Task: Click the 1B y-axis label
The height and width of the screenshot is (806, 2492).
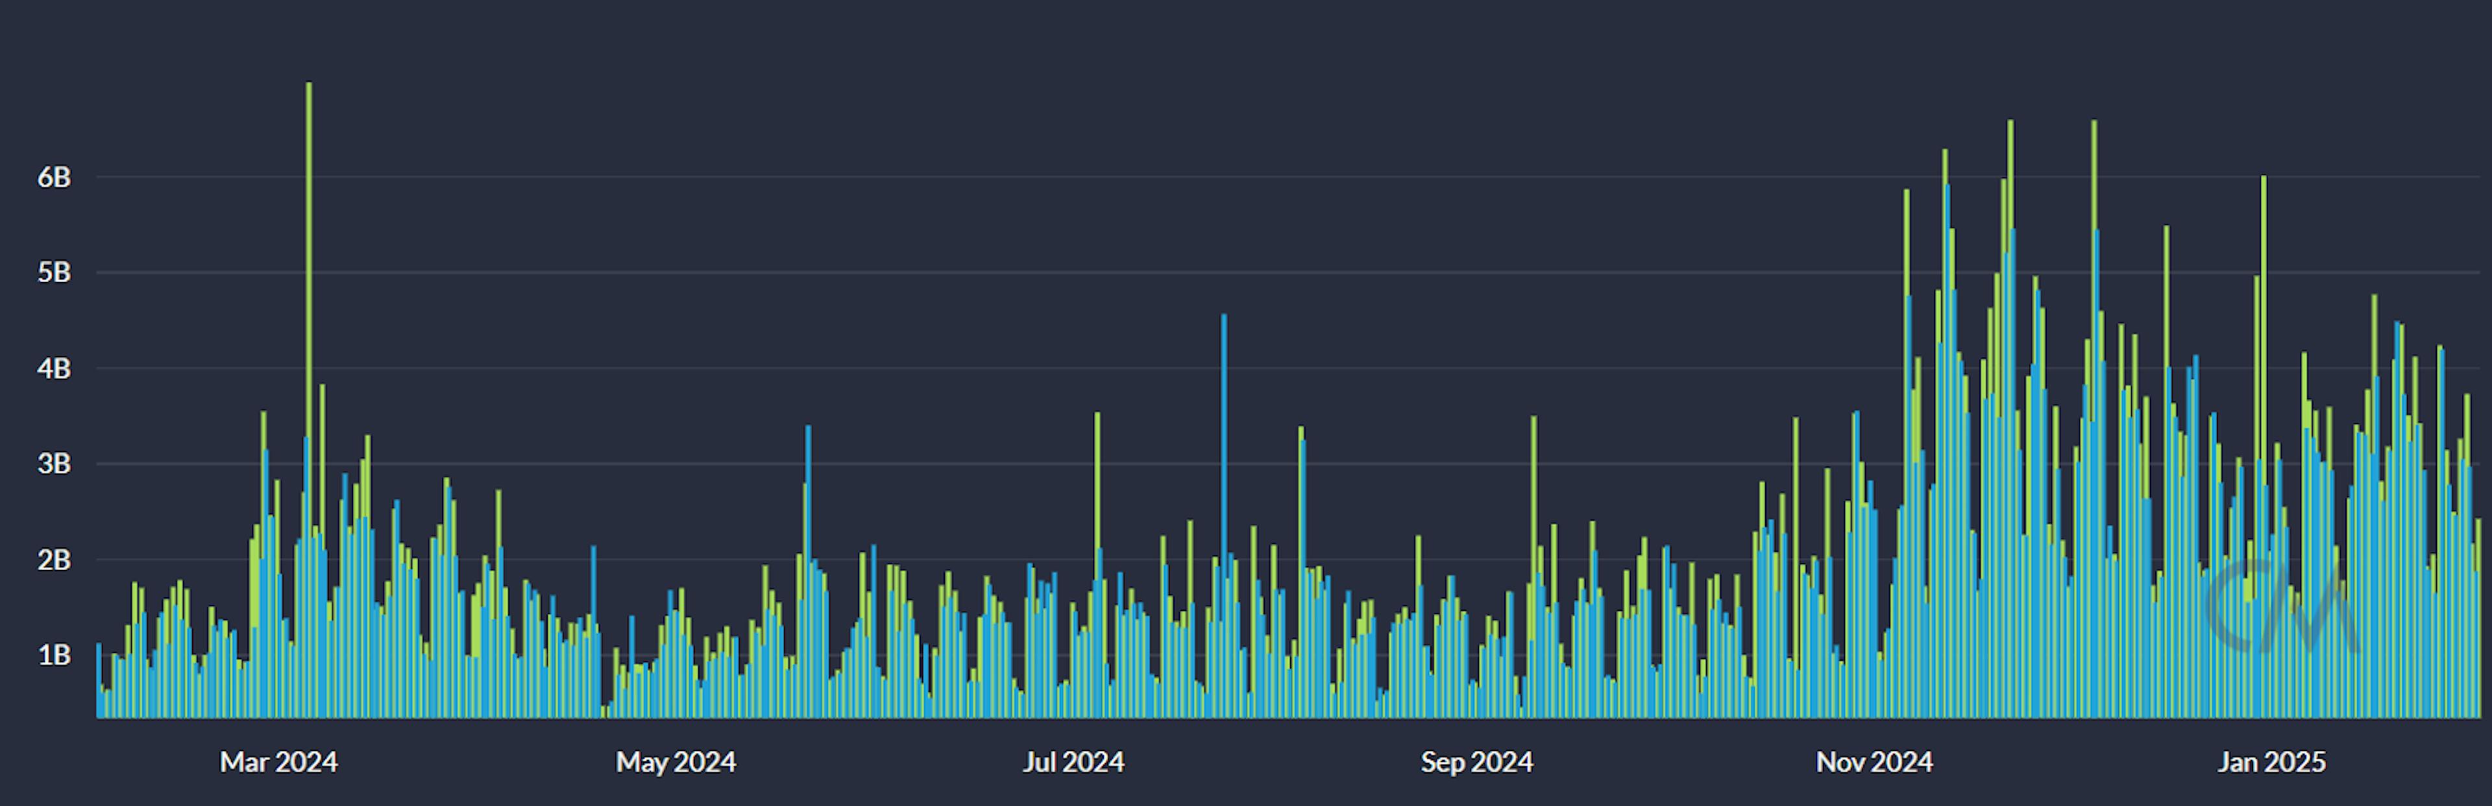Action: coord(54,655)
